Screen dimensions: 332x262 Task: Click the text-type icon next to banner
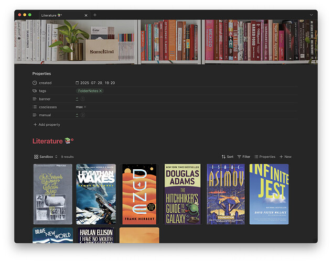(x=35, y=99)
